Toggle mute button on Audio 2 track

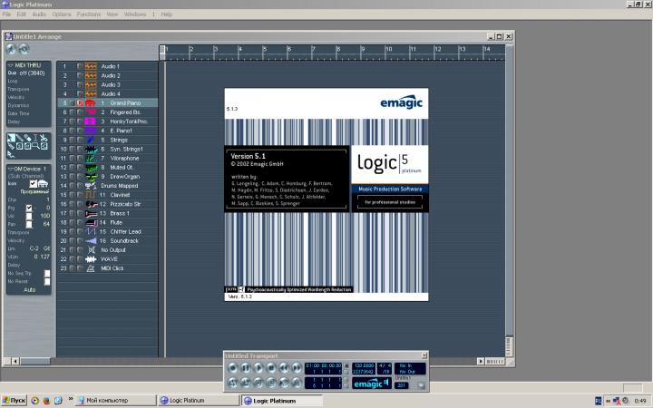(x=72, y=76)
